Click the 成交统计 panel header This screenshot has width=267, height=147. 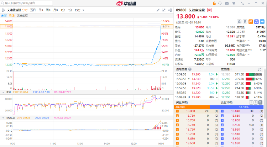click(226, 69)
